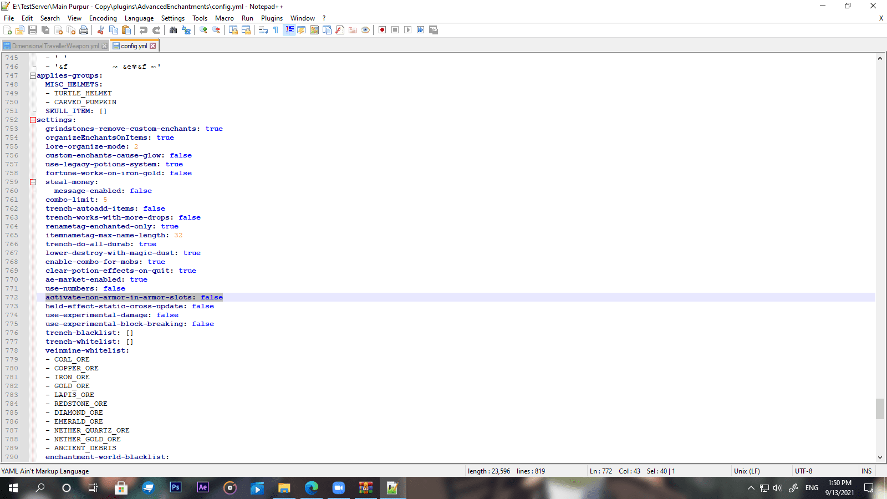The width and height of the screenshot is (887, 499).
Task: Click the vertical scrollbar thumb
Action: 880,409
